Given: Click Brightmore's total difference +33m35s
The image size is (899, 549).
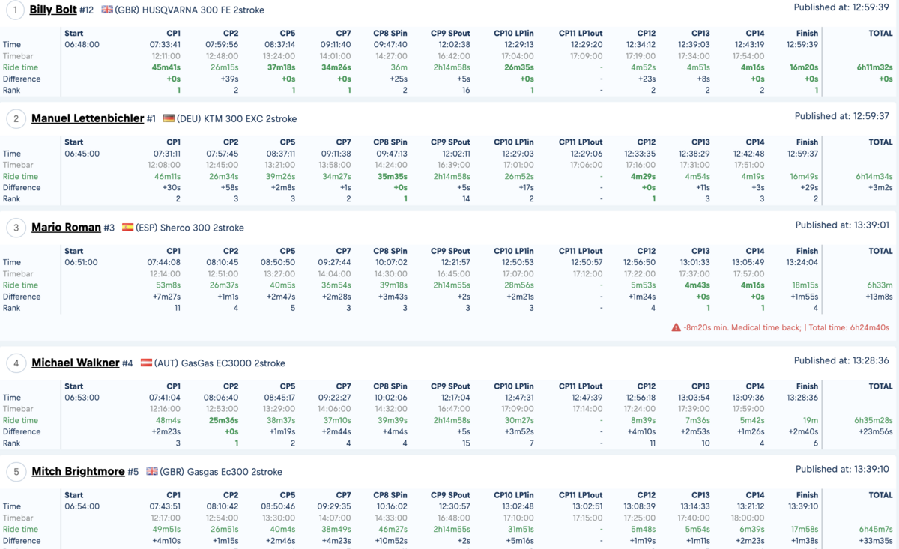Looking at the screenshot, I should point(875,540).
